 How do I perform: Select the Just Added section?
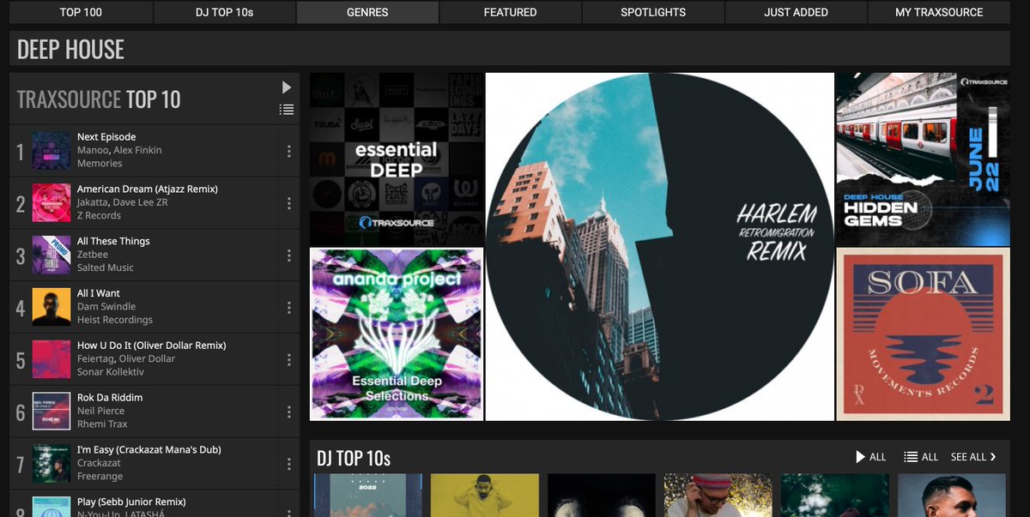(795, 12)
